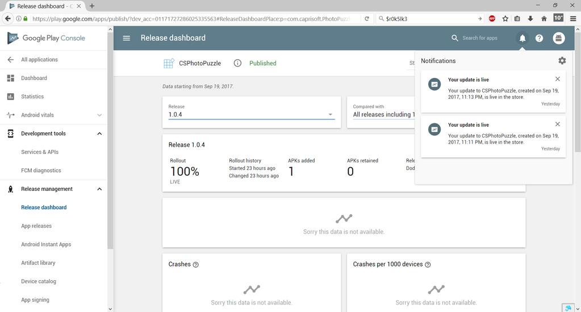
Task: Click the Statistics bar chart icon
Action: (x=11, y=97)
